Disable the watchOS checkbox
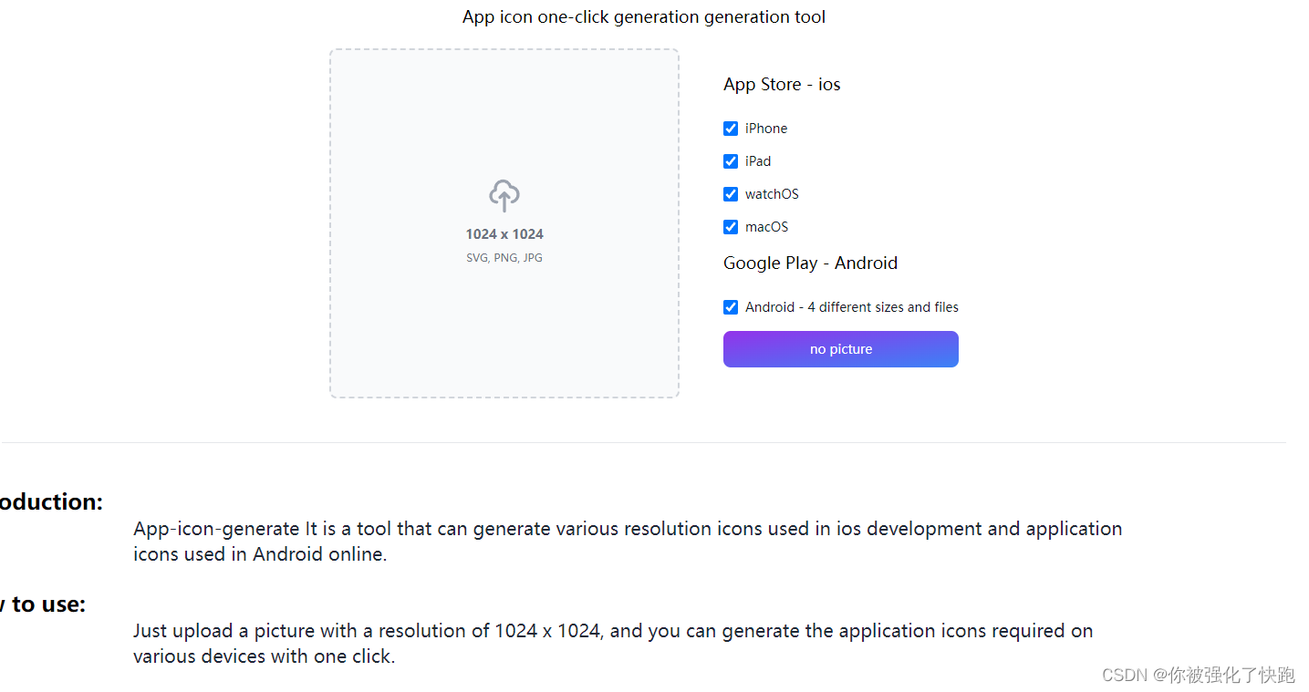Viewport: 1309px width, 692px height. coord(731,194)
